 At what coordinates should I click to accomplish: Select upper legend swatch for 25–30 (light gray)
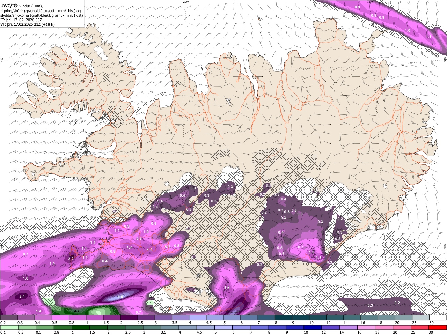420,318
